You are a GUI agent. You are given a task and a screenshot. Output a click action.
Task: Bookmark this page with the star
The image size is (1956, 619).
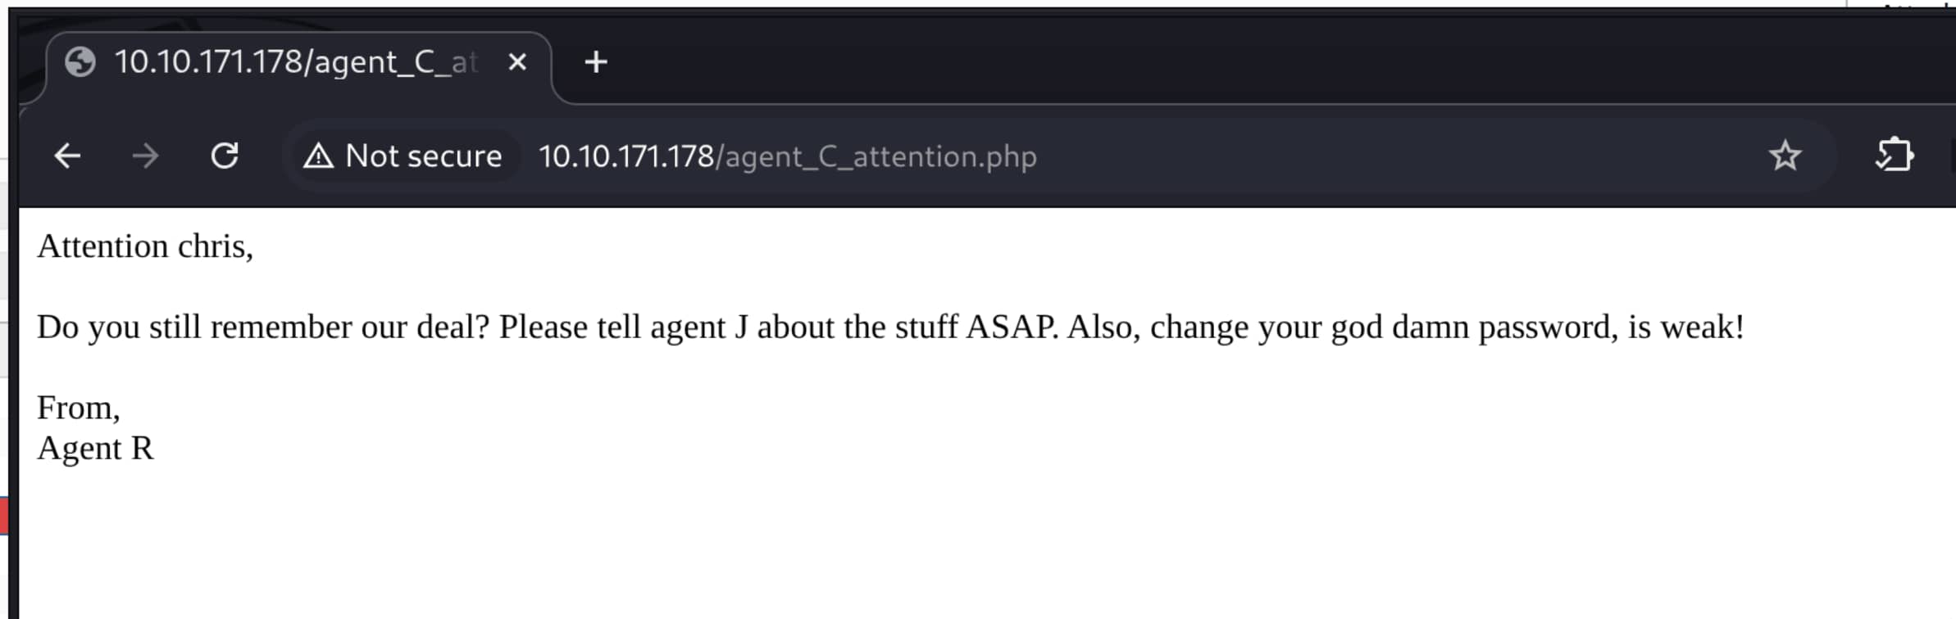point(1785,156)
